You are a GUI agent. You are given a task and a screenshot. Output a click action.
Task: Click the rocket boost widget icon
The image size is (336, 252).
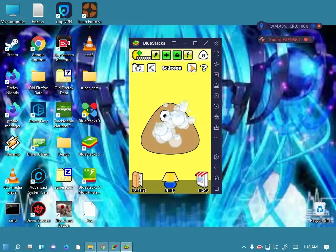click(x=262, y=26)
